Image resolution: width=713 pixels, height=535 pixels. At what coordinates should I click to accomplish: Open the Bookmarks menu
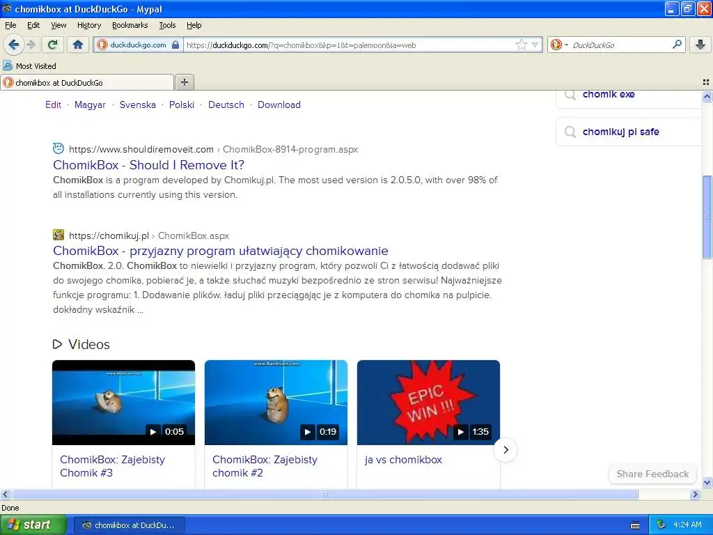click(x=130, y=25)
